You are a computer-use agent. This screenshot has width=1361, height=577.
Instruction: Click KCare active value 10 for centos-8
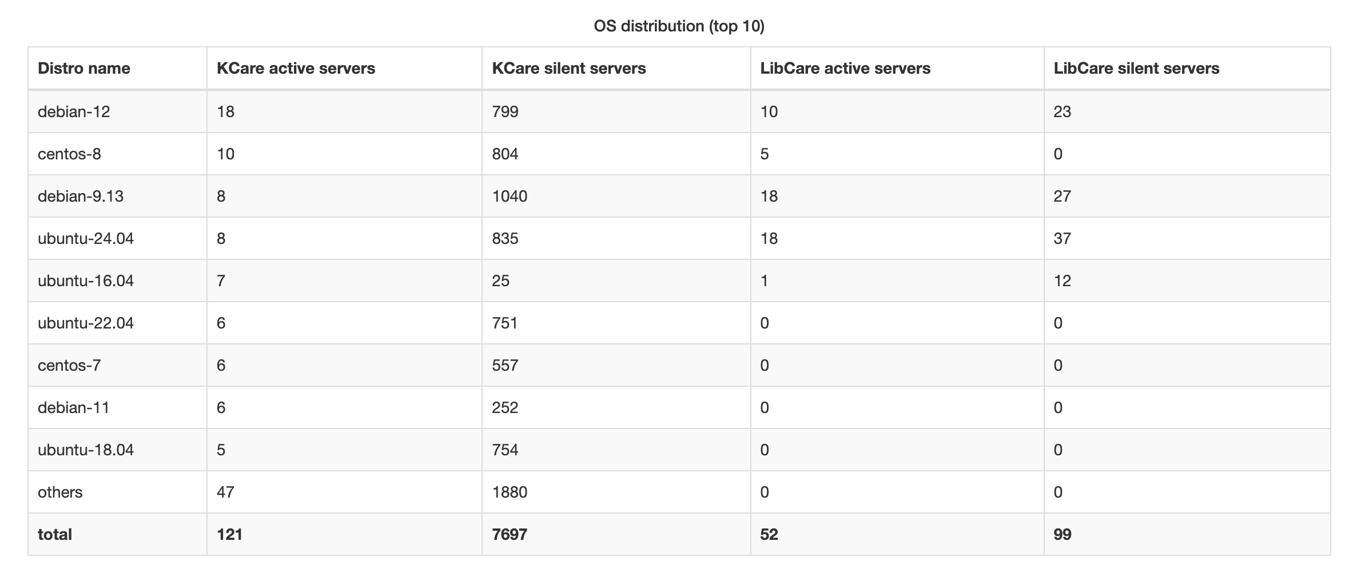(225, 154)
